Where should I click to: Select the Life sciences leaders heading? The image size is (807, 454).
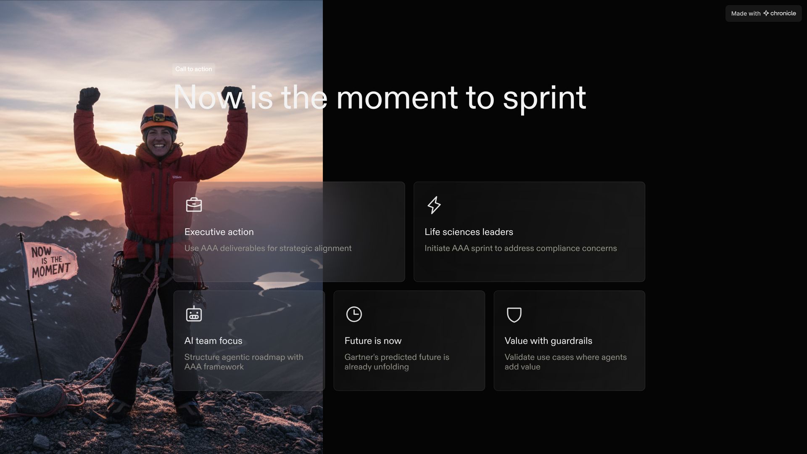coord(469,232)
